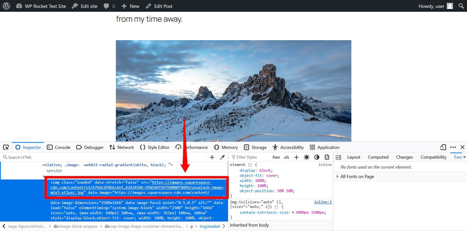Click New in the admin bar

130,6
